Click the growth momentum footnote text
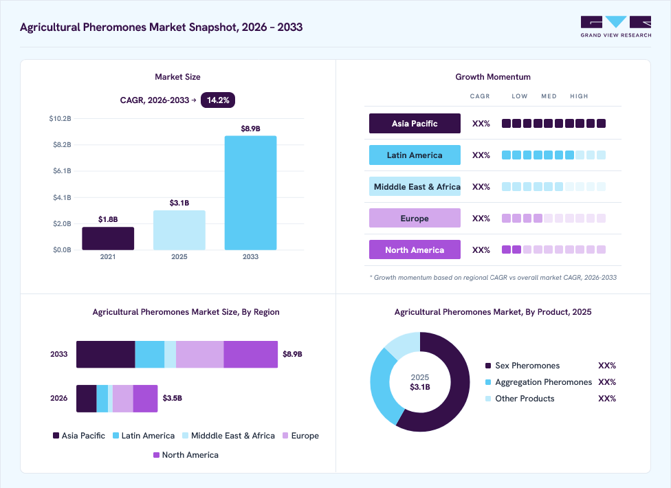This screenshot has width=671, height=488. pos(493,278)
